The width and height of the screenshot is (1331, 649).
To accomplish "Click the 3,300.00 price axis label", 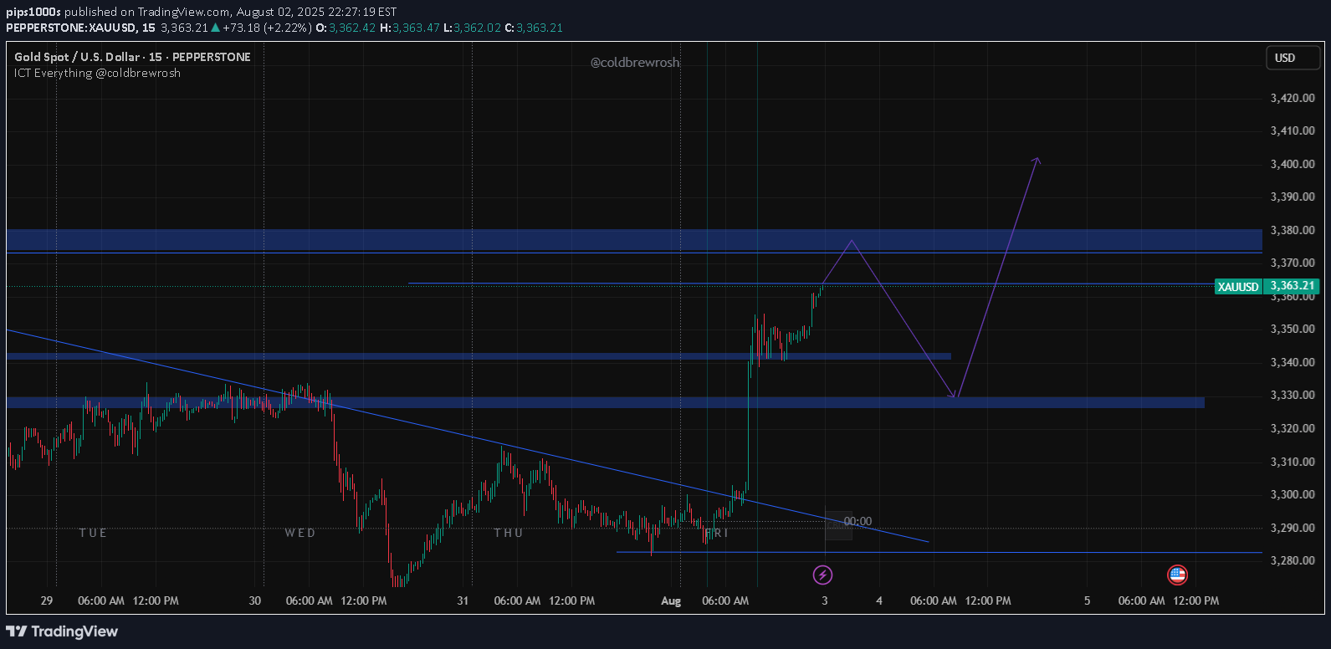I will tap(1293, 494).
